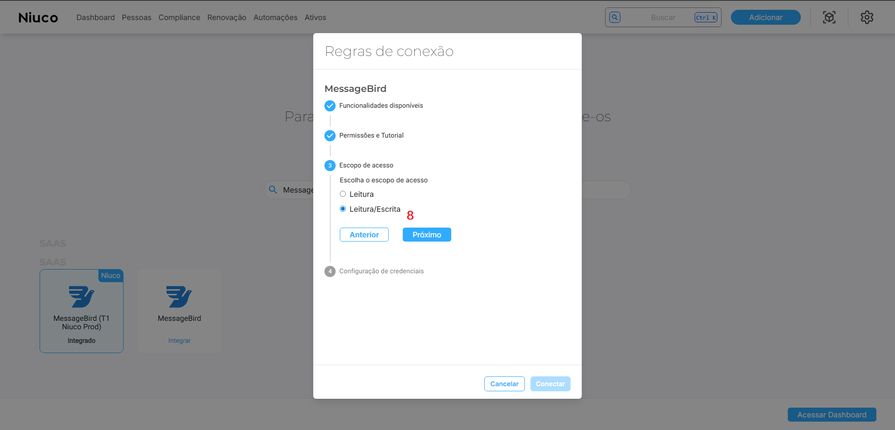The image size is (895, 430).
Task: Click the Regras de conexão dialog title
Action: point(389,51)
